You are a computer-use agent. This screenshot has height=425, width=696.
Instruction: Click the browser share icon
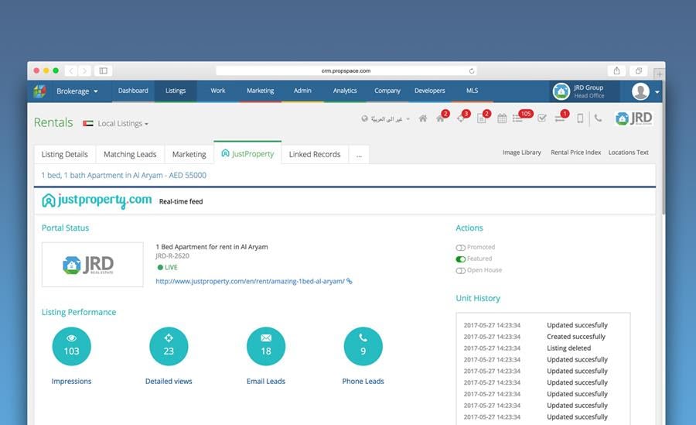click(616, 70)
